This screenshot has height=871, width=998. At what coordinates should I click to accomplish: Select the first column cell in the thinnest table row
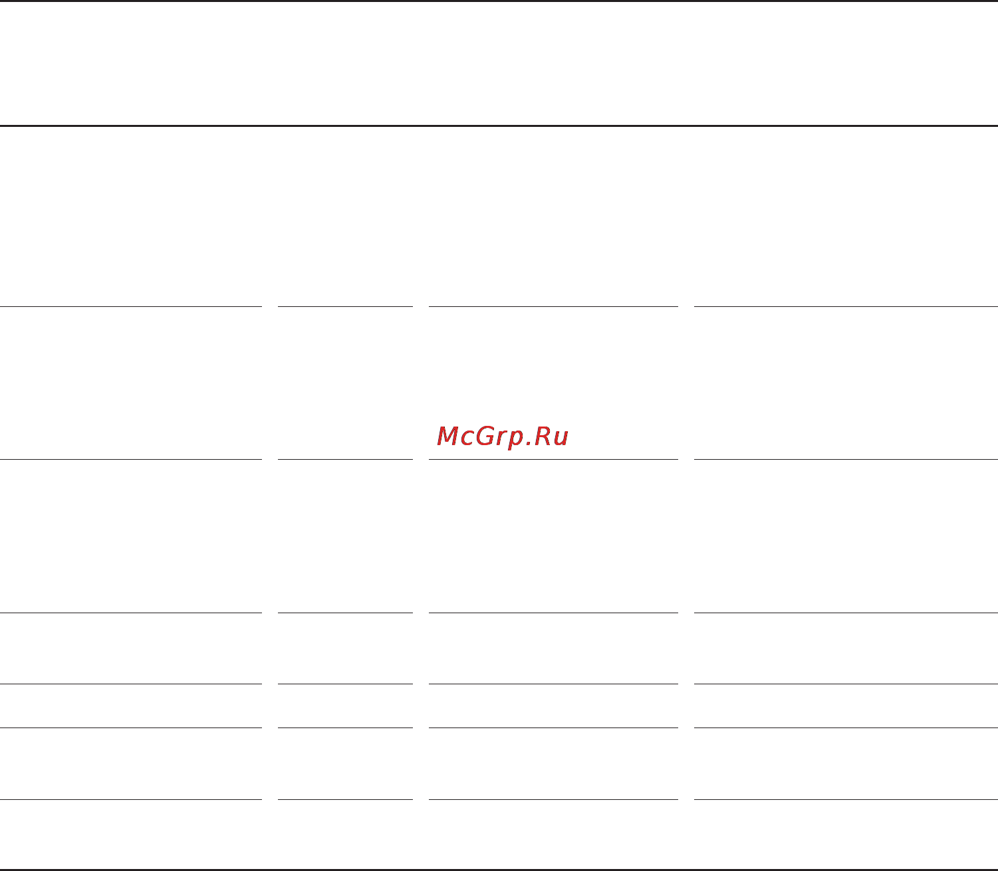[130, 706]
